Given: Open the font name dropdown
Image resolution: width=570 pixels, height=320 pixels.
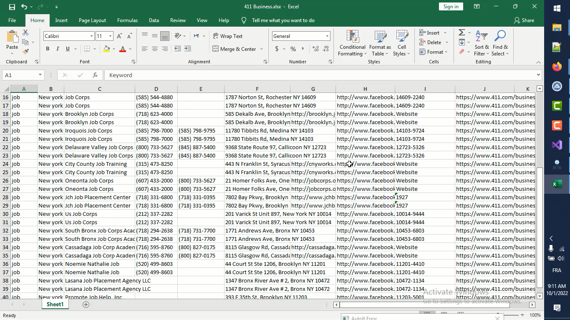Looking at the screenshot, I should [x=93, y=36].
